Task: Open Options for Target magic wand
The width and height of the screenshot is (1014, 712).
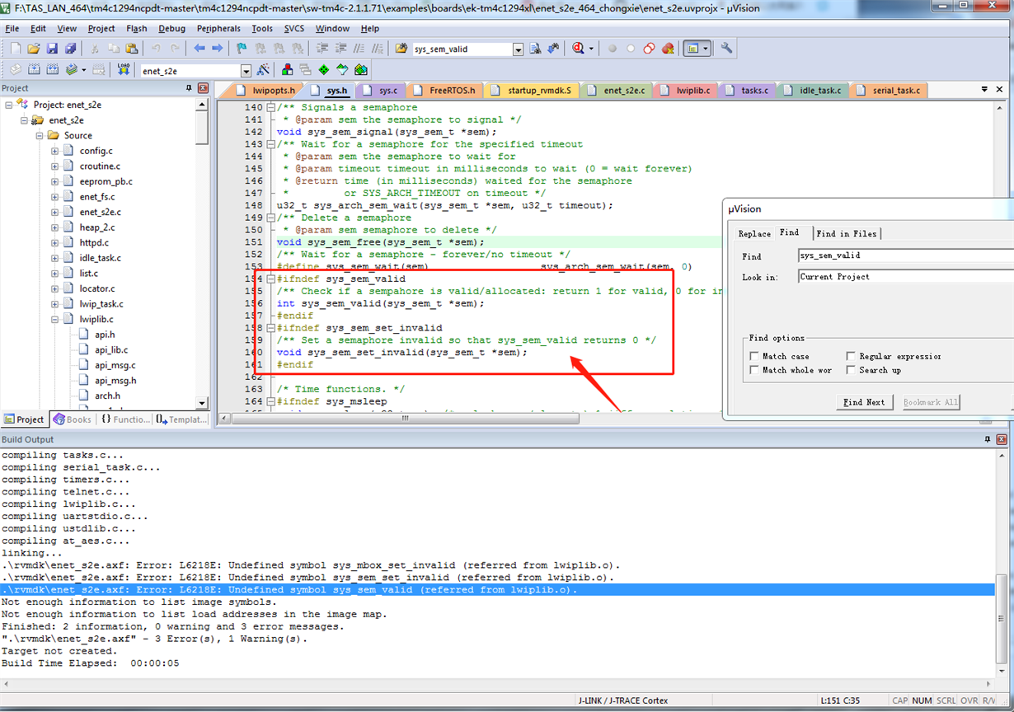Action: tap(263, 70)
